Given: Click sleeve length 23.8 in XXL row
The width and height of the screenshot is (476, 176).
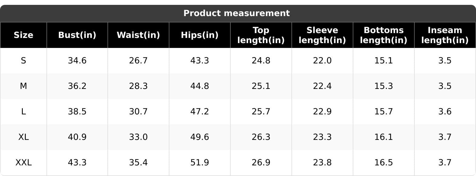Looking at the screenshot, I should 322,163.
